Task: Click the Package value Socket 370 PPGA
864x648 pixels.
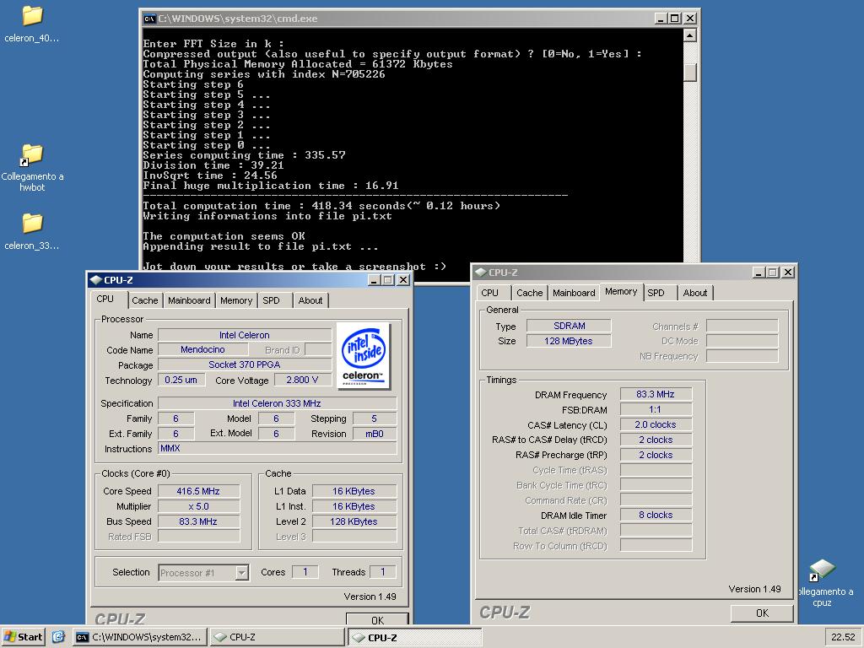Action: pos(244,364)
